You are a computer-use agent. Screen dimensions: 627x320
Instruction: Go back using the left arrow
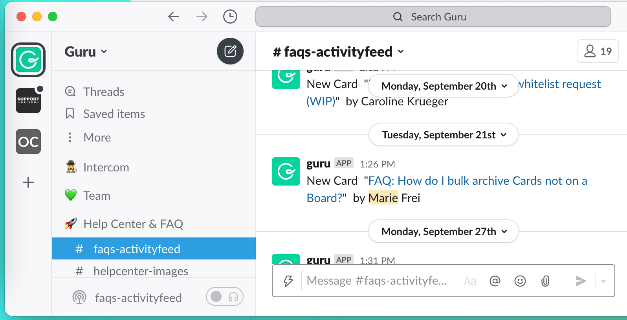173,17
